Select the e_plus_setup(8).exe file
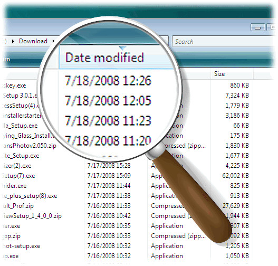278x266 pixels. coord(30,196)
